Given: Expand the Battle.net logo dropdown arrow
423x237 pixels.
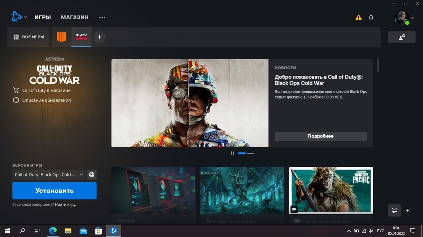Looking at the screenshot, I should point(26,17).
